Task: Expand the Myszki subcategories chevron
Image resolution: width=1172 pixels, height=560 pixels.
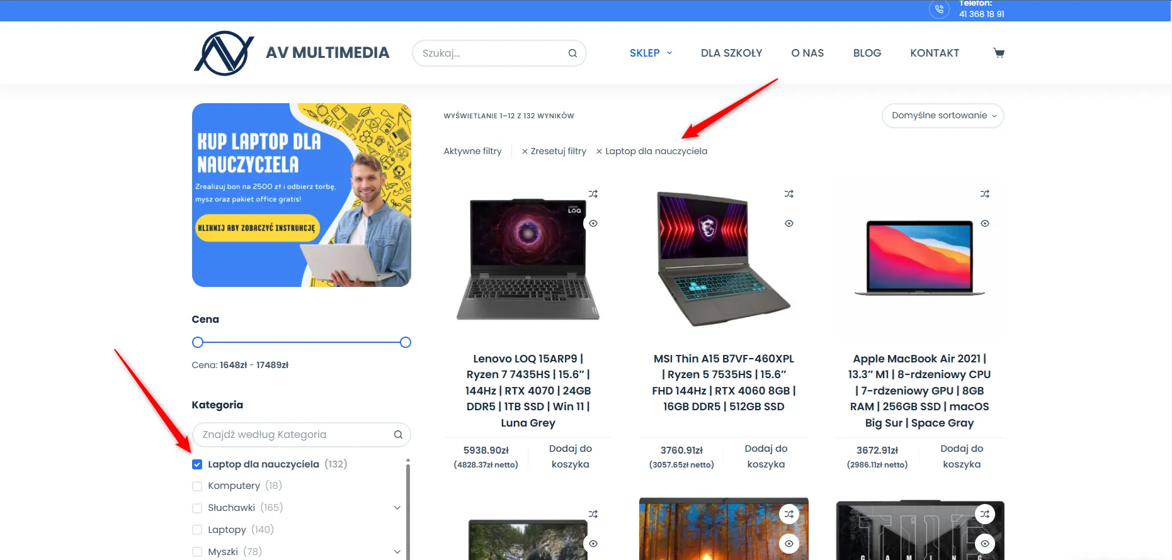Action: click(x=397, y=552)
